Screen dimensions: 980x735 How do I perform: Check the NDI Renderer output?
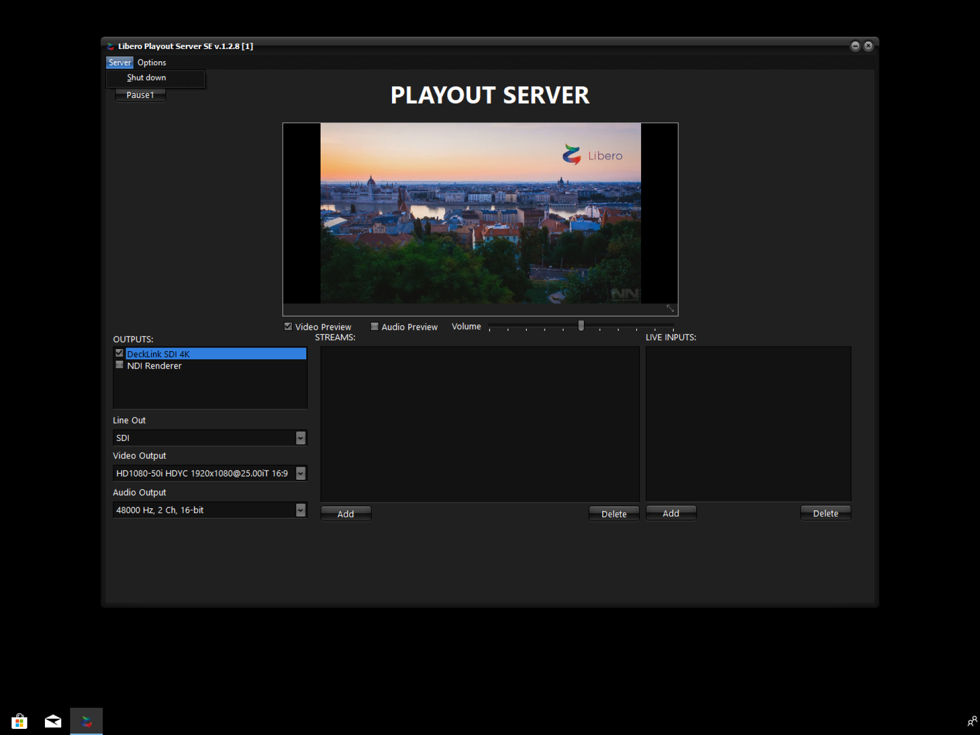[x=119, y=365]
